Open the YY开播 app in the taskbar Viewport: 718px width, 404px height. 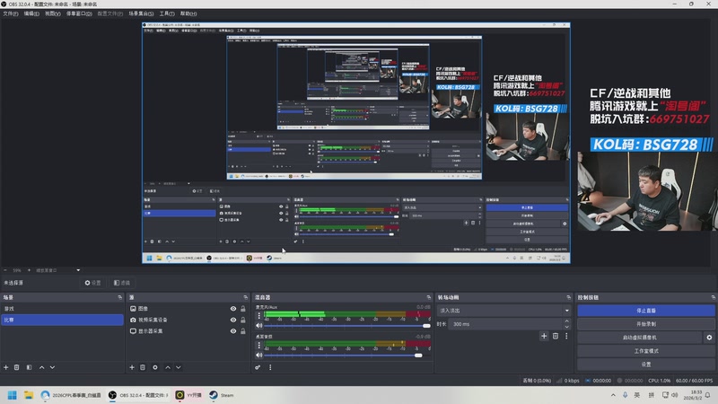point(188,395)
